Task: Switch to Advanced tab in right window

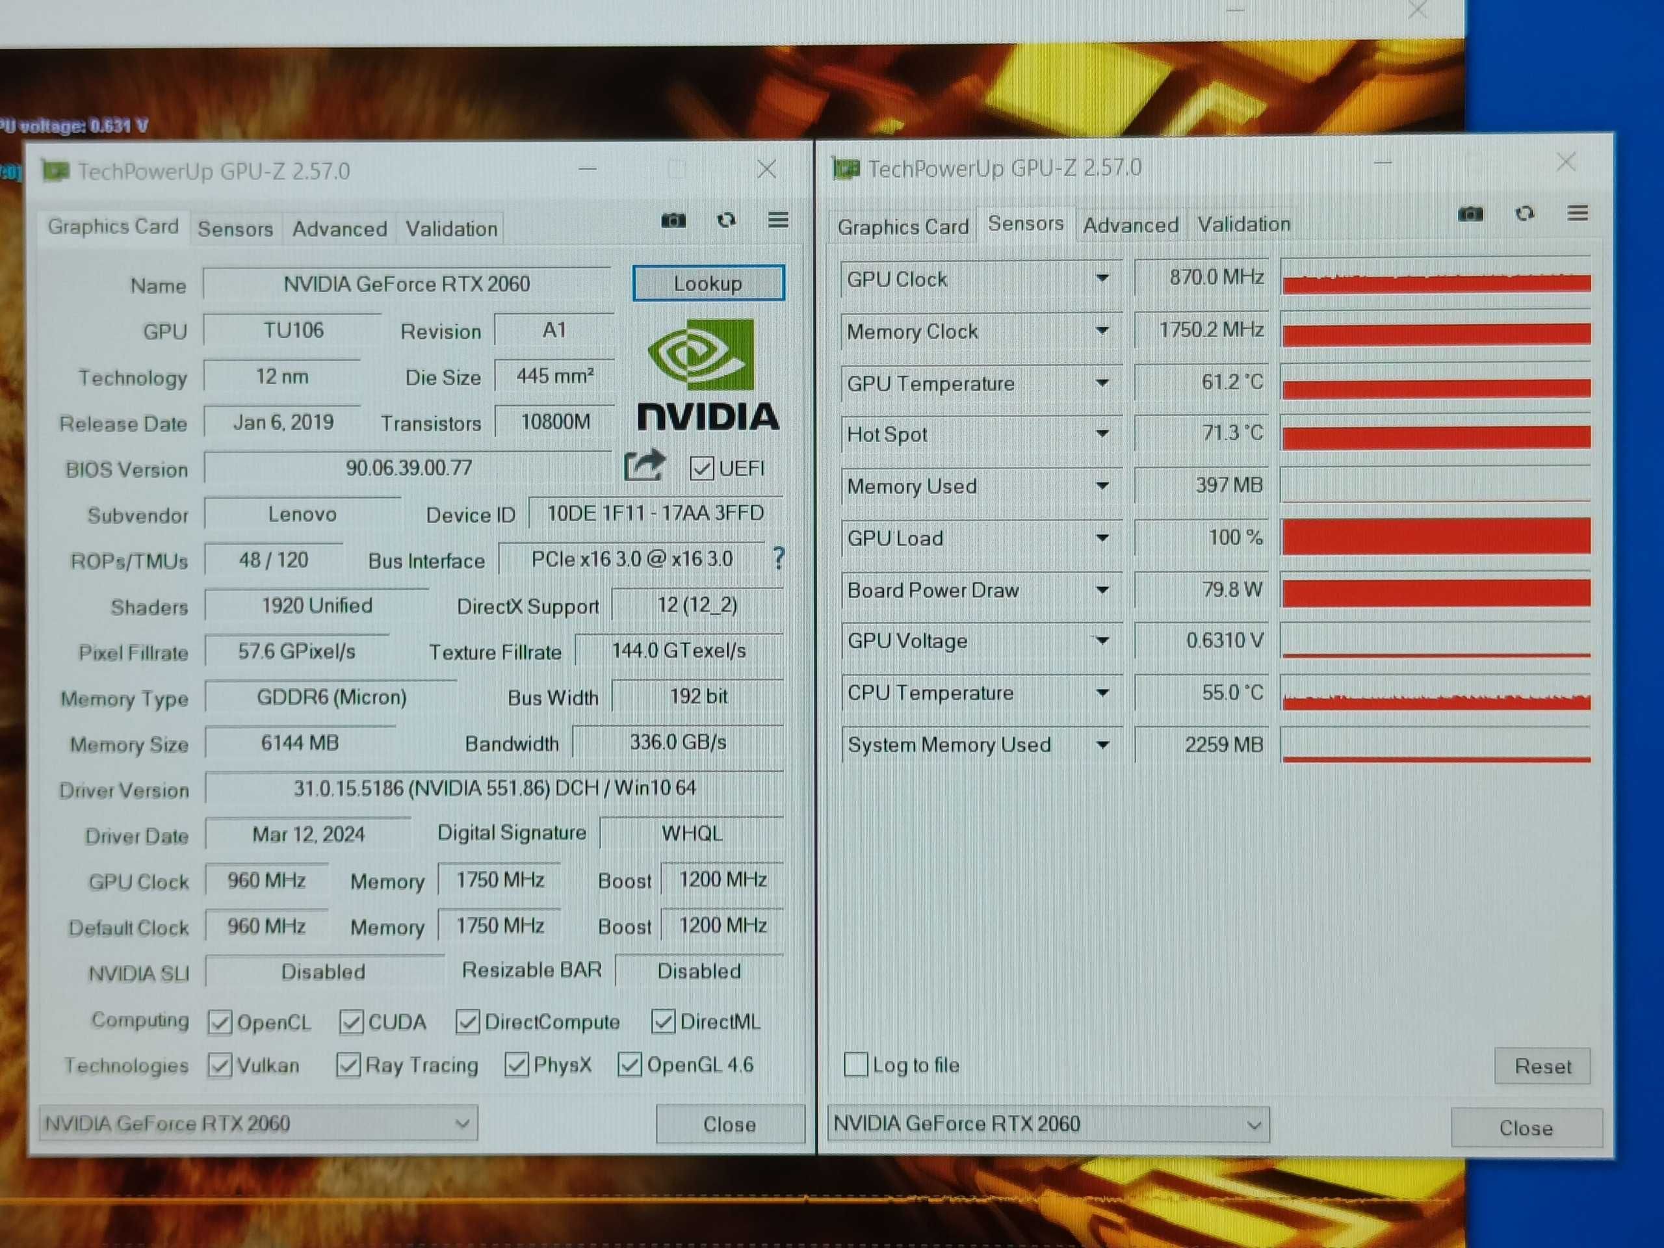Action: click(x=1130, y=224)
